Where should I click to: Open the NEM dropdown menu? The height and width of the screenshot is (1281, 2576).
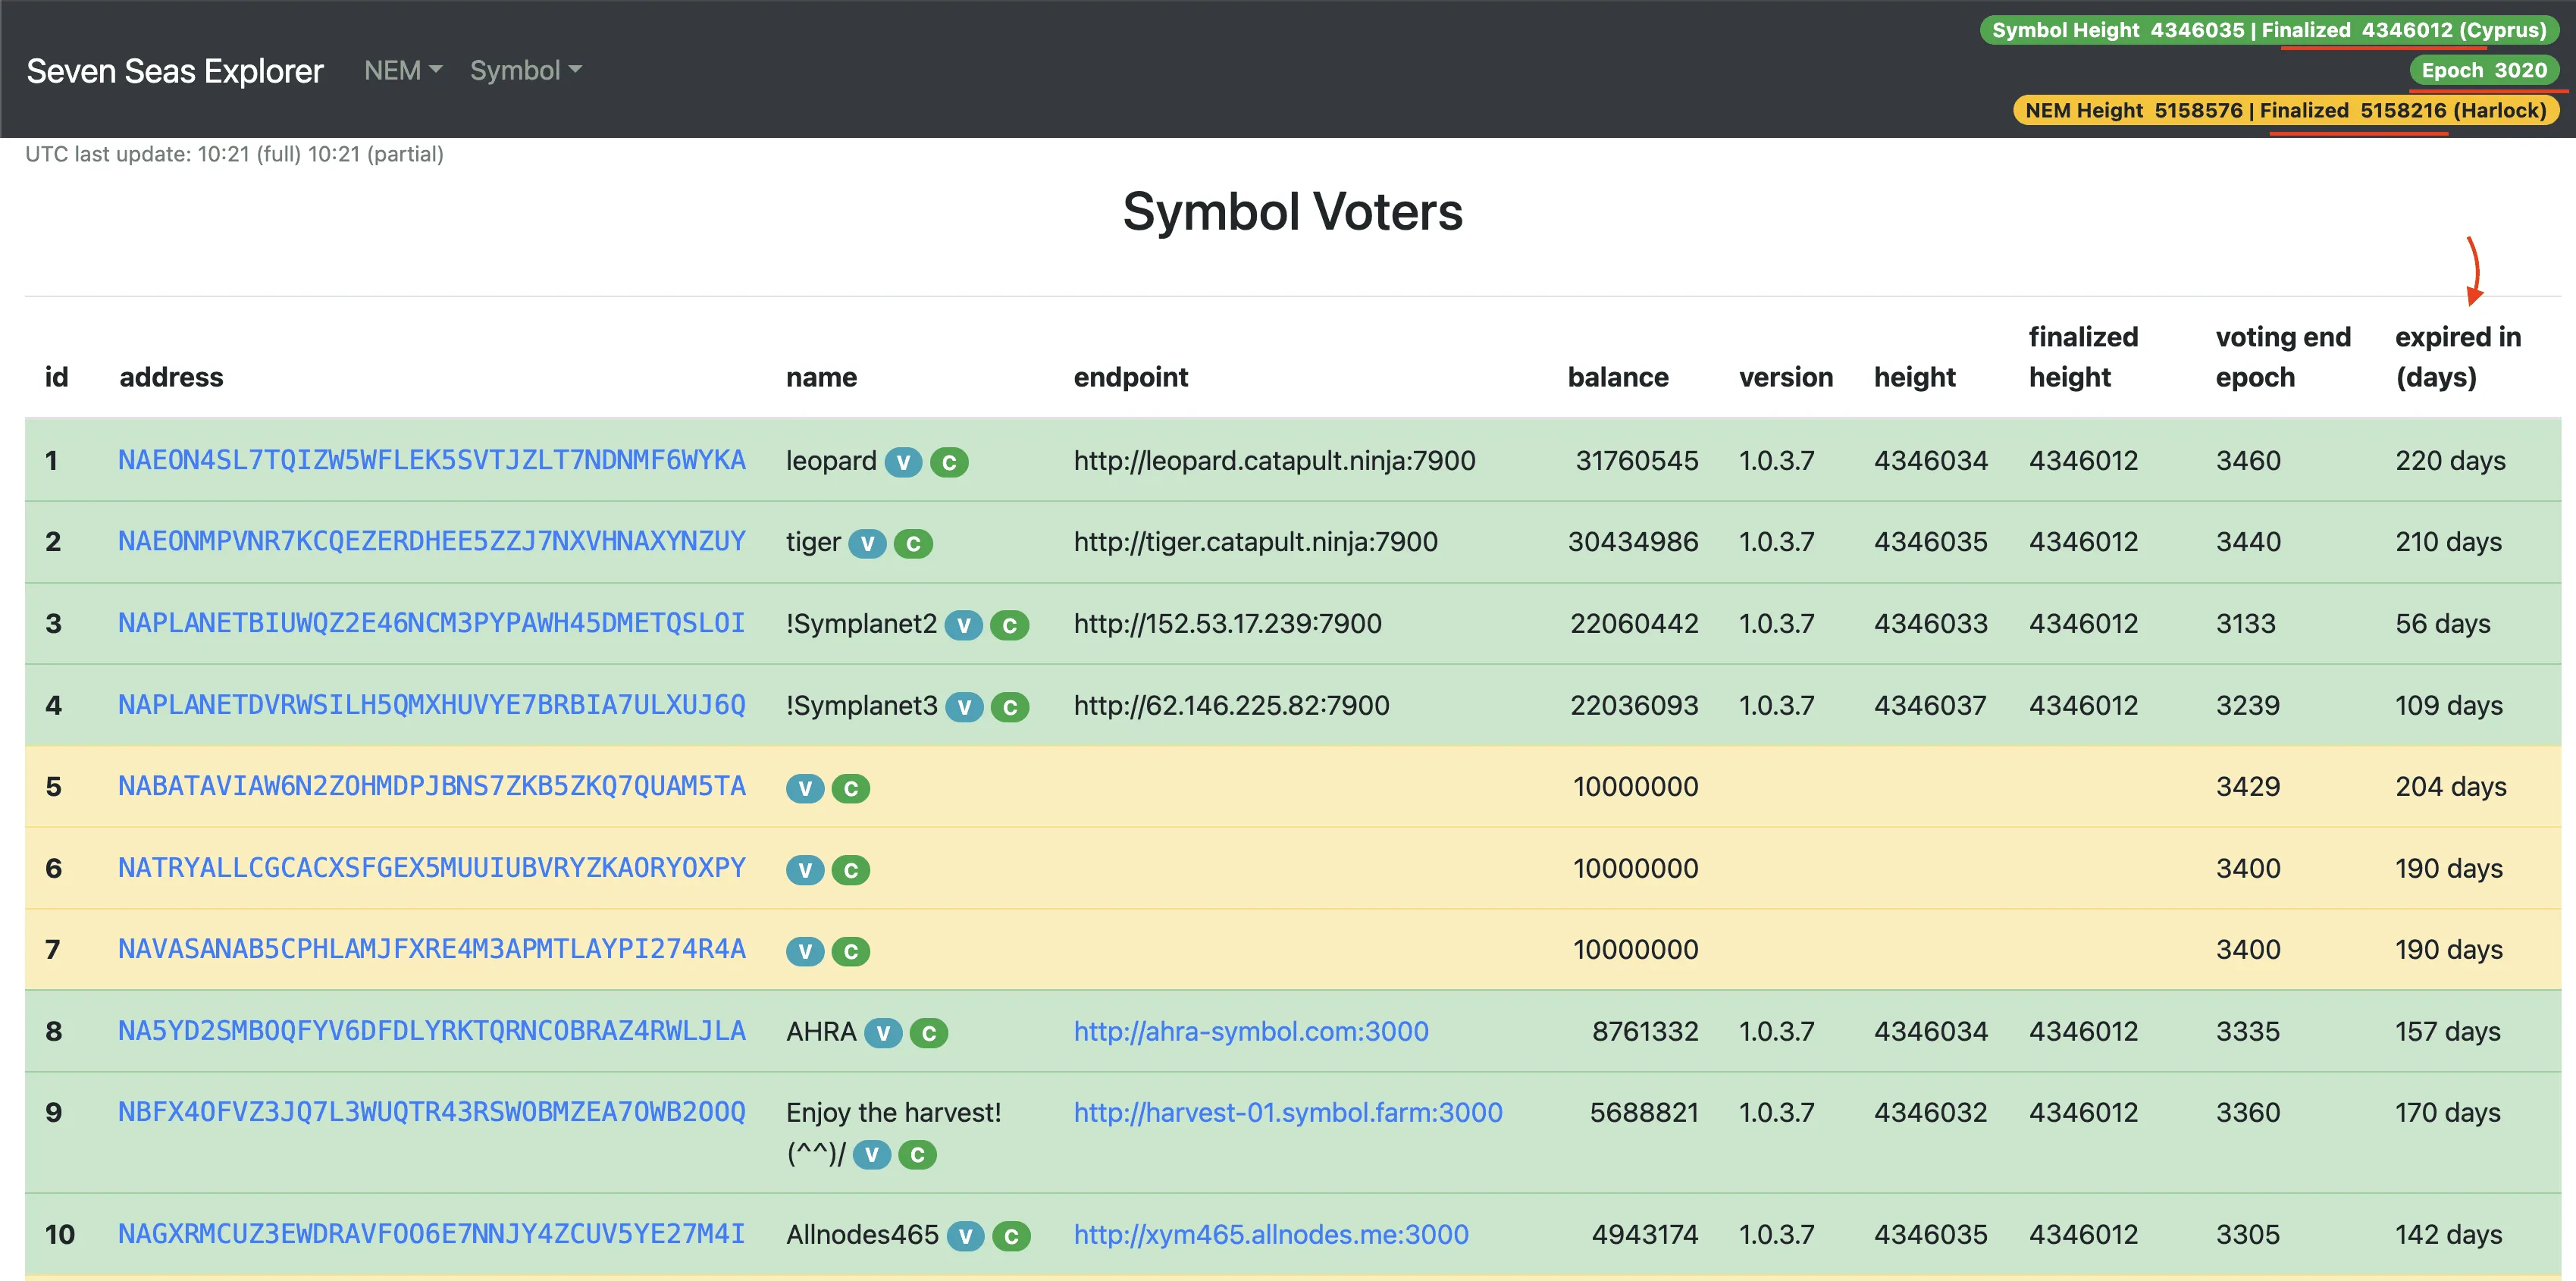[x=403, y=70]
